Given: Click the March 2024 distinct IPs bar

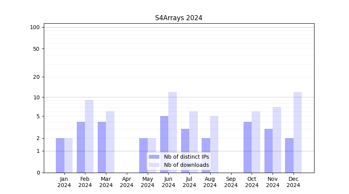Looking at the screenshot, I should tap(102, 147).
